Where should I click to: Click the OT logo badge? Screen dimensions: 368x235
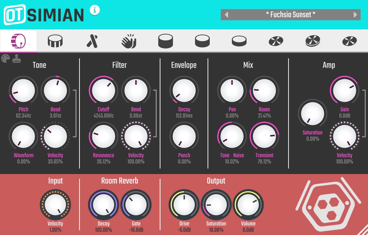(x=15, y=15)
